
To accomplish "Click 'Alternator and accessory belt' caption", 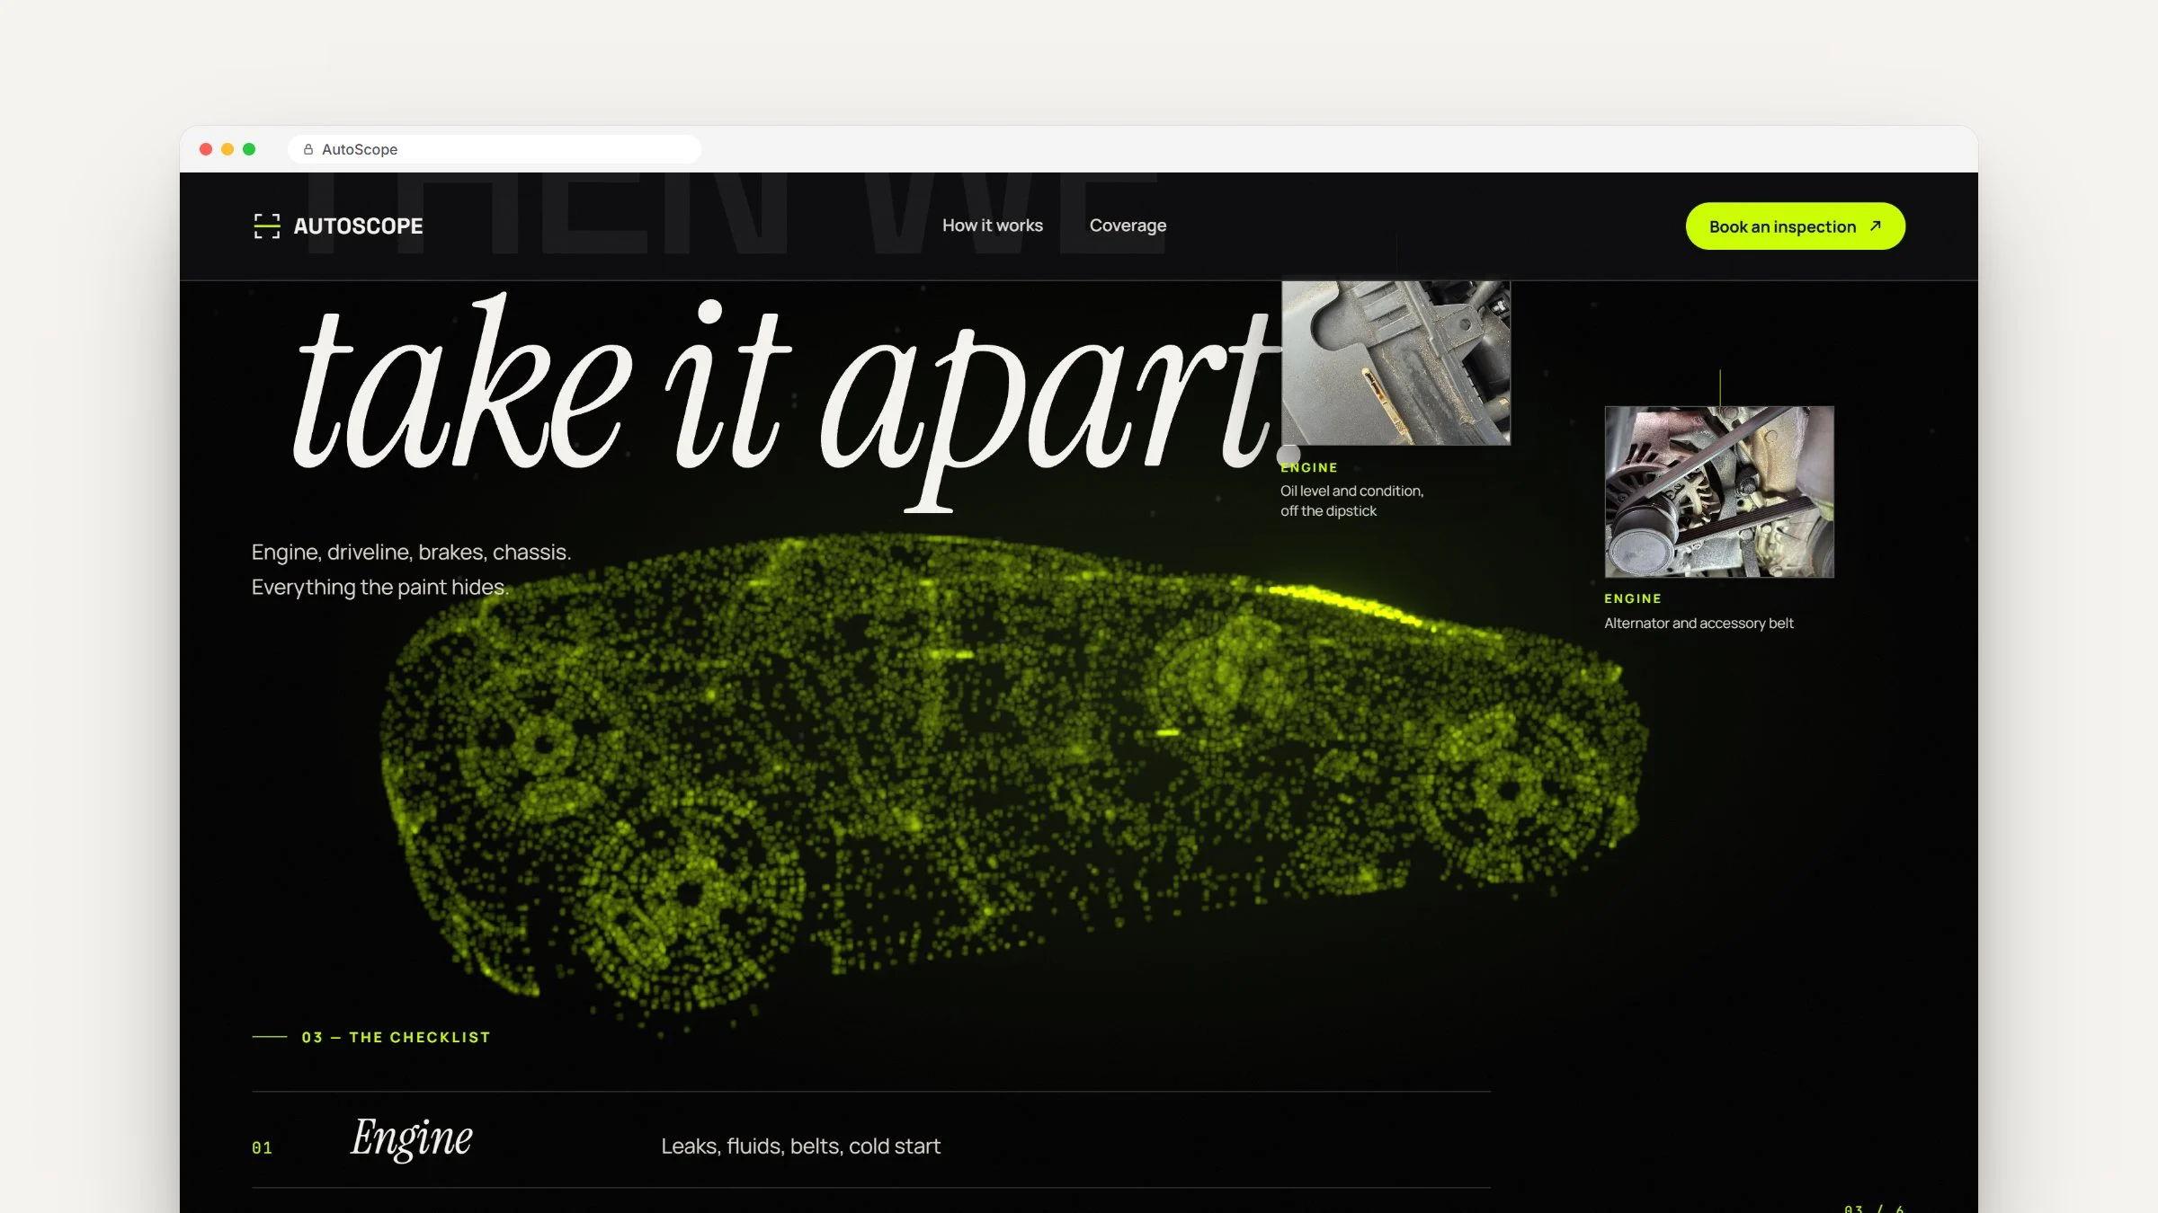I will (1699, 623).
